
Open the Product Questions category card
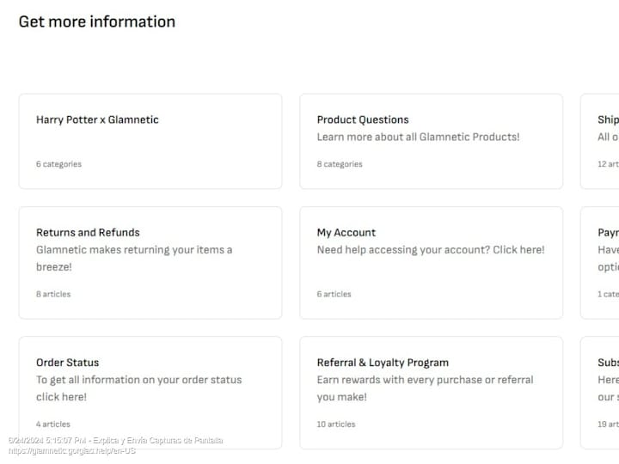coord(431,141)
